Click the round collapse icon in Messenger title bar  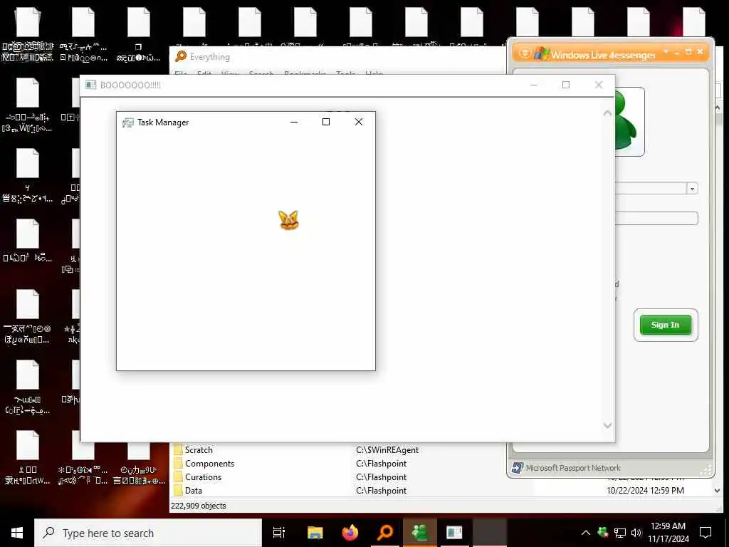(525, 53)
